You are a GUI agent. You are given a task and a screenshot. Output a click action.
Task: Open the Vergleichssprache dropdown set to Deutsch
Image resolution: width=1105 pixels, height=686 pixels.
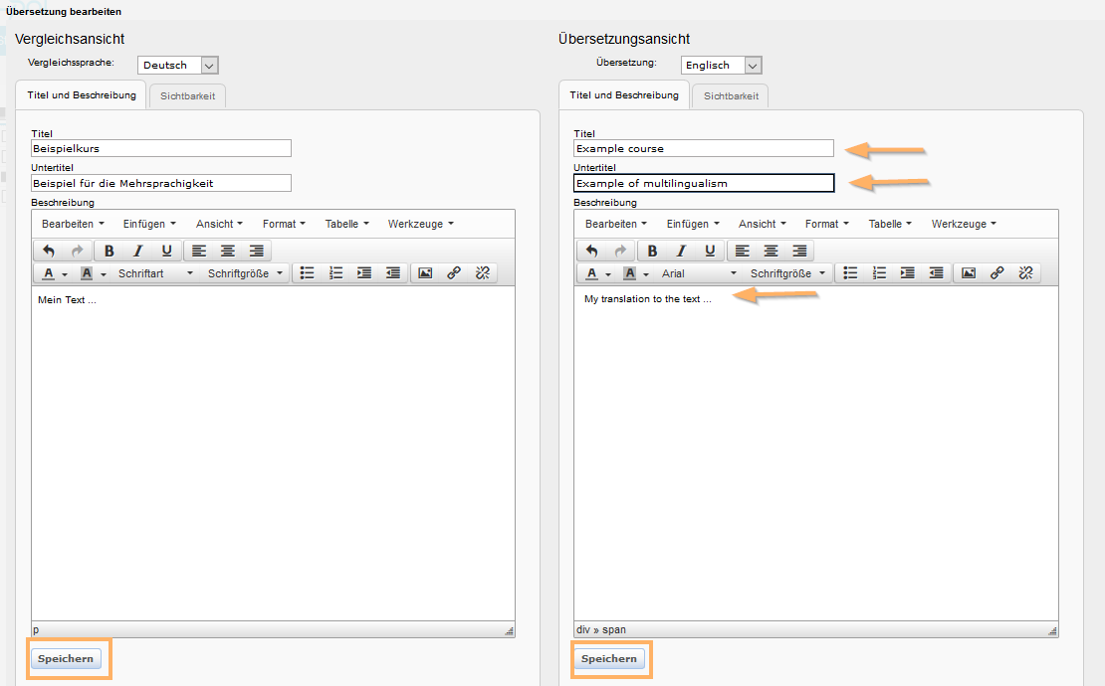coord(177,66)
